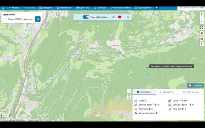Open the Fonds de carte tab

pos(191,92)
